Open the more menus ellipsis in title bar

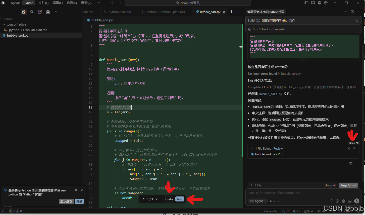pos(98,3)
